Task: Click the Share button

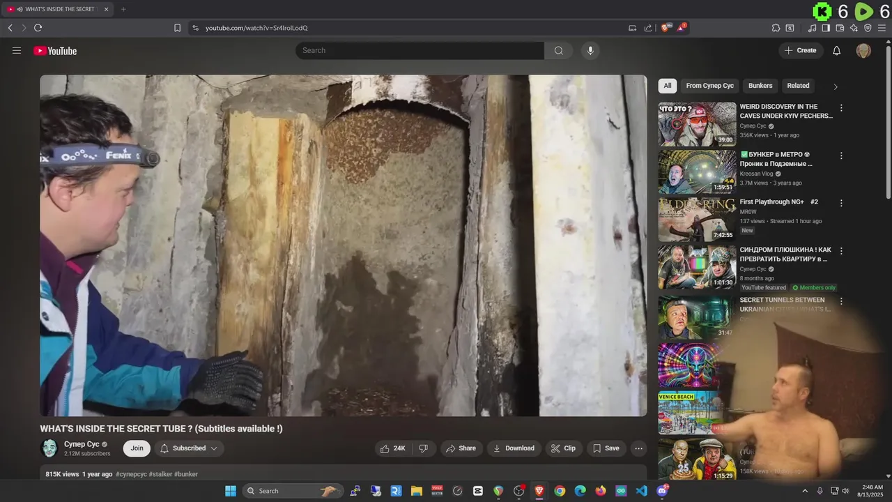Action: pyautogui.click(x=461, y=448)
